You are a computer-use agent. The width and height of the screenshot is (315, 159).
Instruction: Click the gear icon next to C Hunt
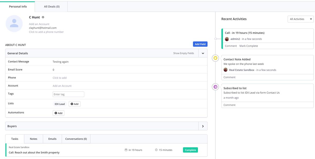(43, 17)
